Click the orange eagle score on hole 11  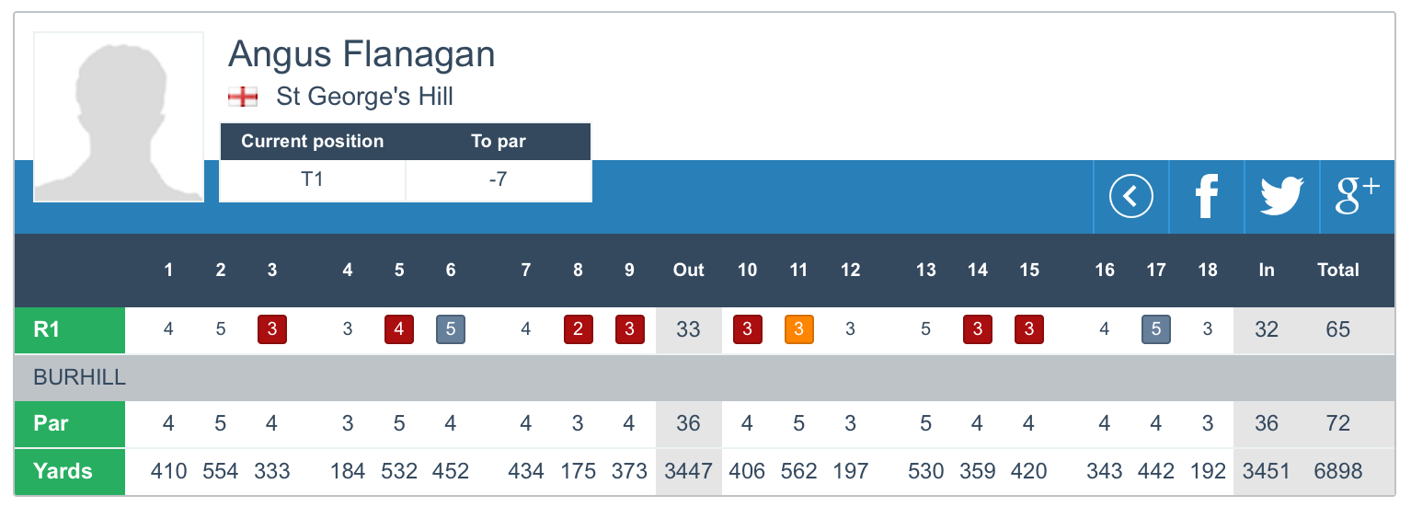[799, 329]
